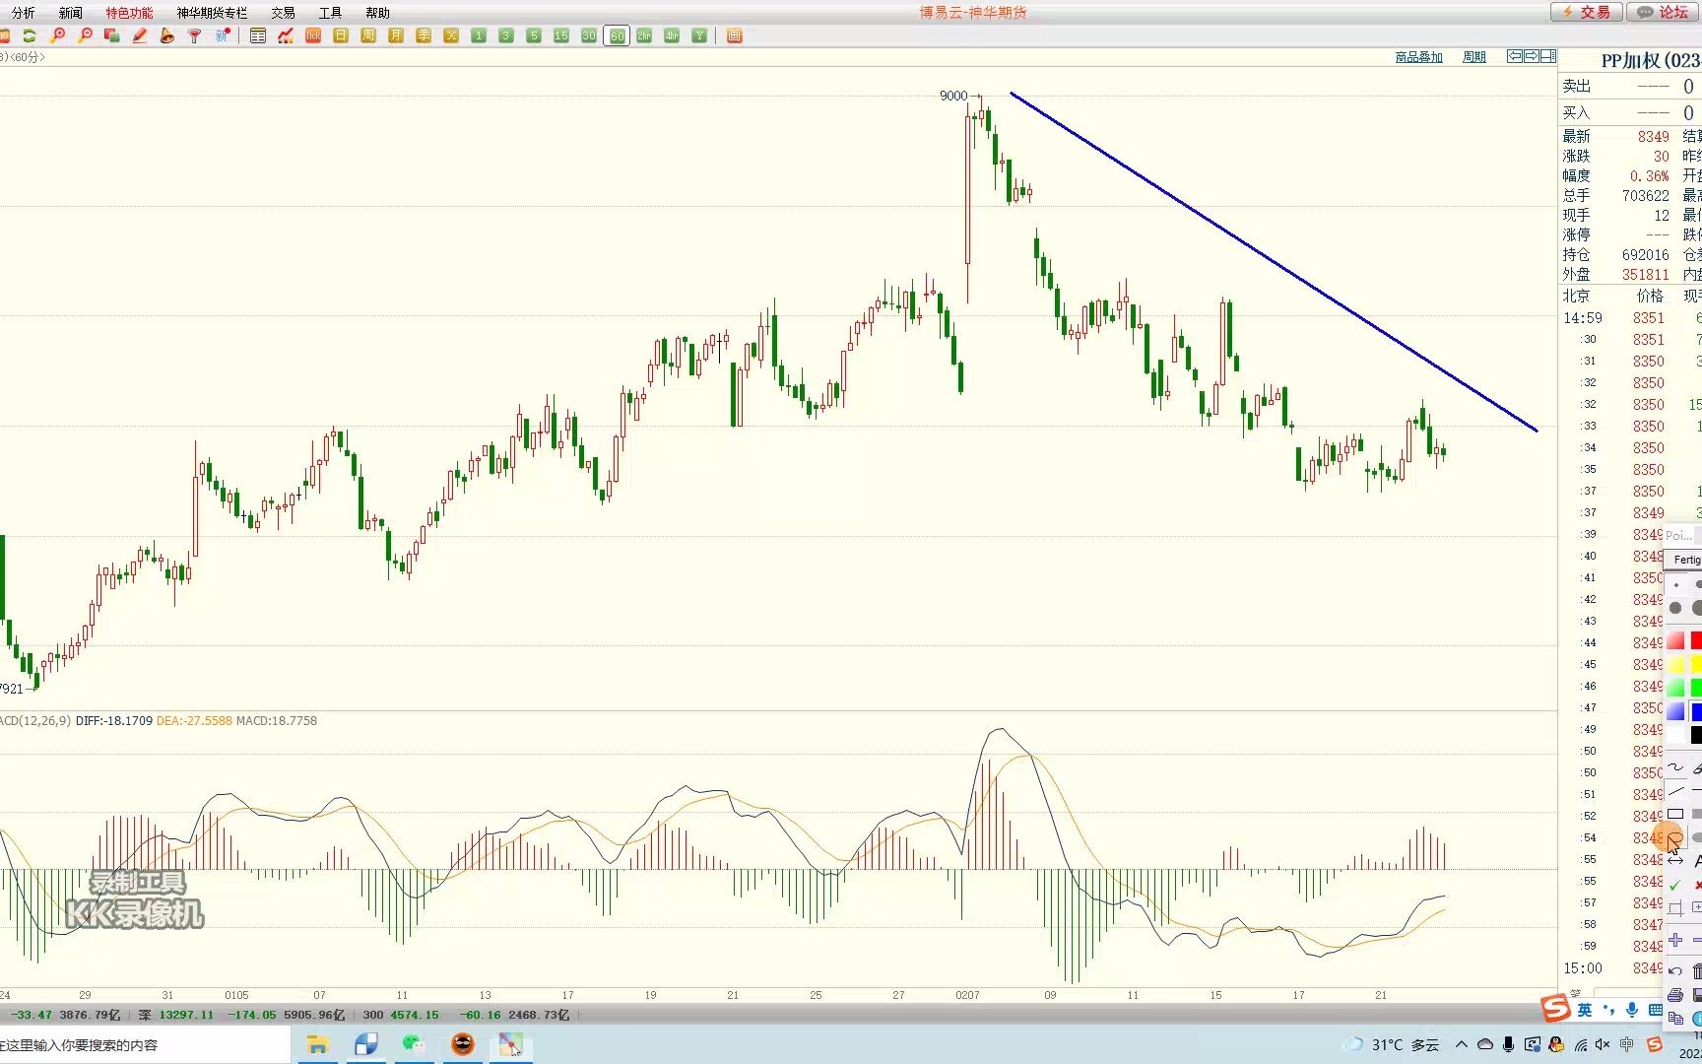
Task: Select the 5-minute period button
Action: (534, 35)
